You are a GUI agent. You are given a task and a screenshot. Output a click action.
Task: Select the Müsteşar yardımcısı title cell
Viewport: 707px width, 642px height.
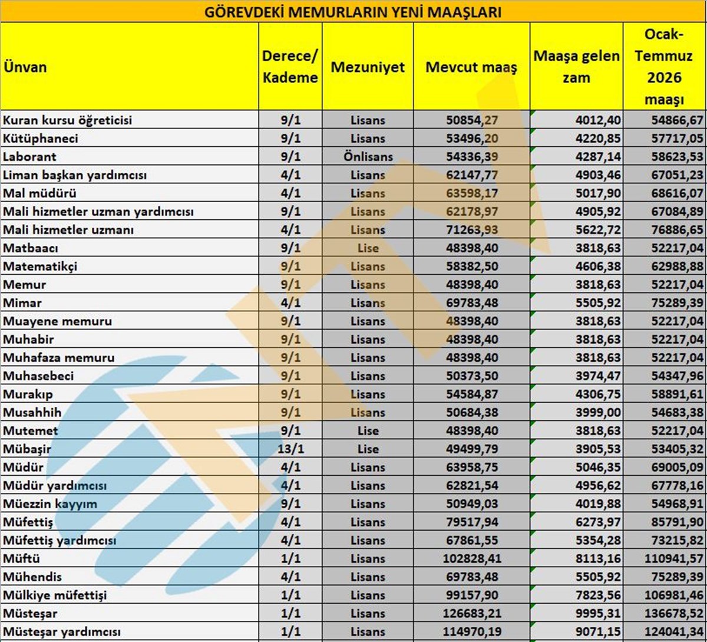(62, 632)
